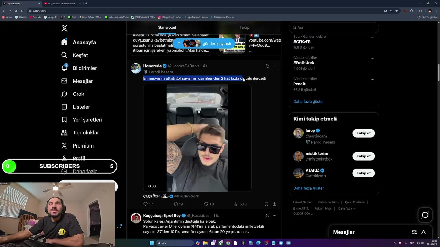Open Anasayfa in the X sidebar
The width and height of the screenshot is (440, 247).
pyautogui.click(x=79, y=42)
